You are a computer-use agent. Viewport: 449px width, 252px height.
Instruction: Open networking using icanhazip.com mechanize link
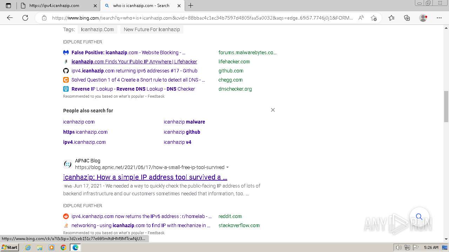coord(141,225)
